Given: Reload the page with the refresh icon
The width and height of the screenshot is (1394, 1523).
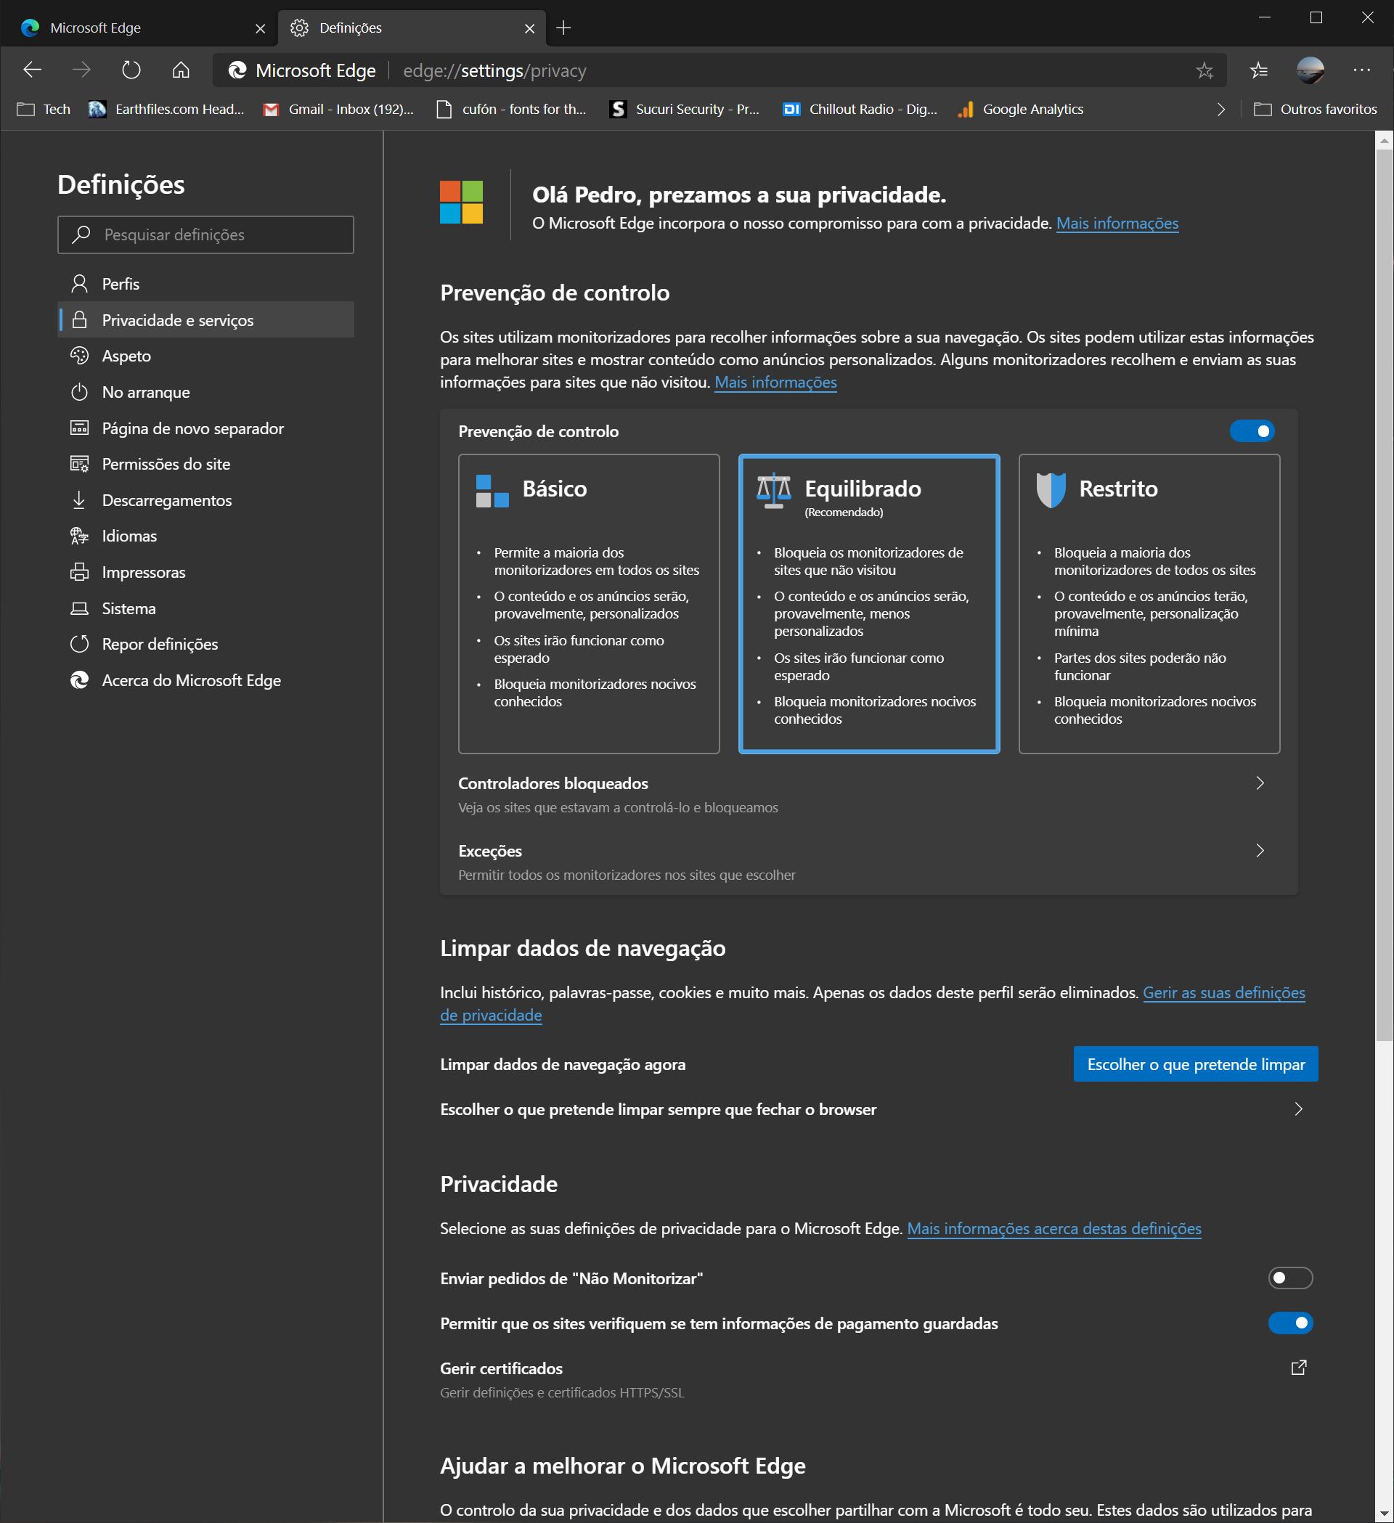Looking at the screenshot, I should 131,70.
